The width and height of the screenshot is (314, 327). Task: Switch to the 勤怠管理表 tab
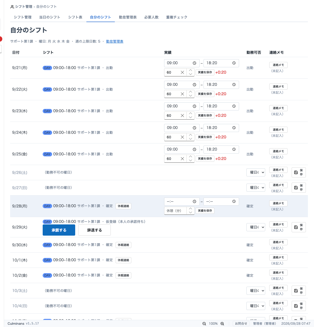[x=128, y=17]
